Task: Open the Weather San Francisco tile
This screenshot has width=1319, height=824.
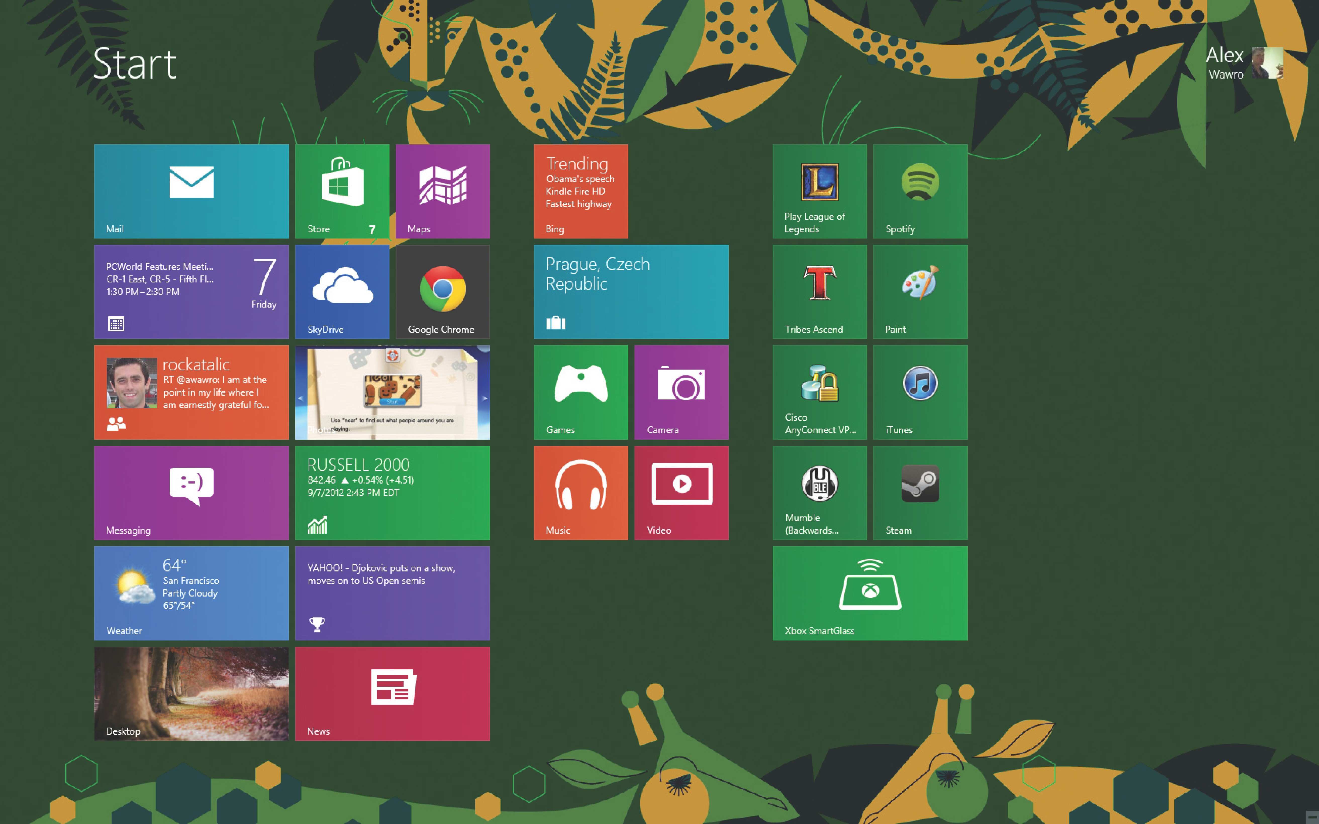Action: (x=191, y=593)
